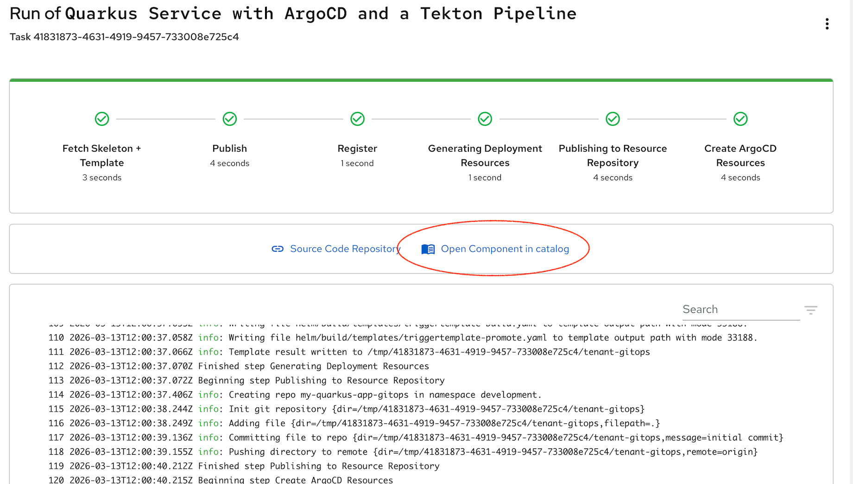The height and width of the screenshot is (484, 853).
Task: Click the catalog book icon
Action: [428, 249]
